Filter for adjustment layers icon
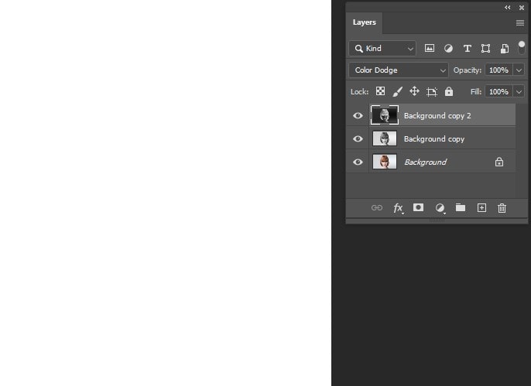This screenshot has height=386, width=531. pyautogui.click(x=448, y=49)
